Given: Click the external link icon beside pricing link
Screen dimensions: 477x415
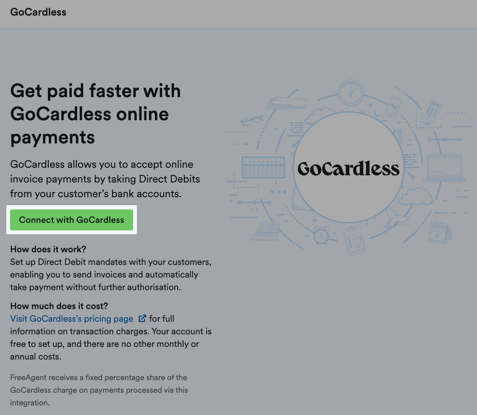Looking at the screenshot, I should [x=142, y=318].
